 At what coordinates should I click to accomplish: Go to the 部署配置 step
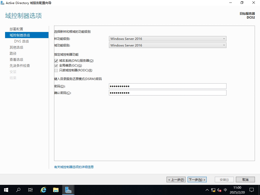coord(16,29)
